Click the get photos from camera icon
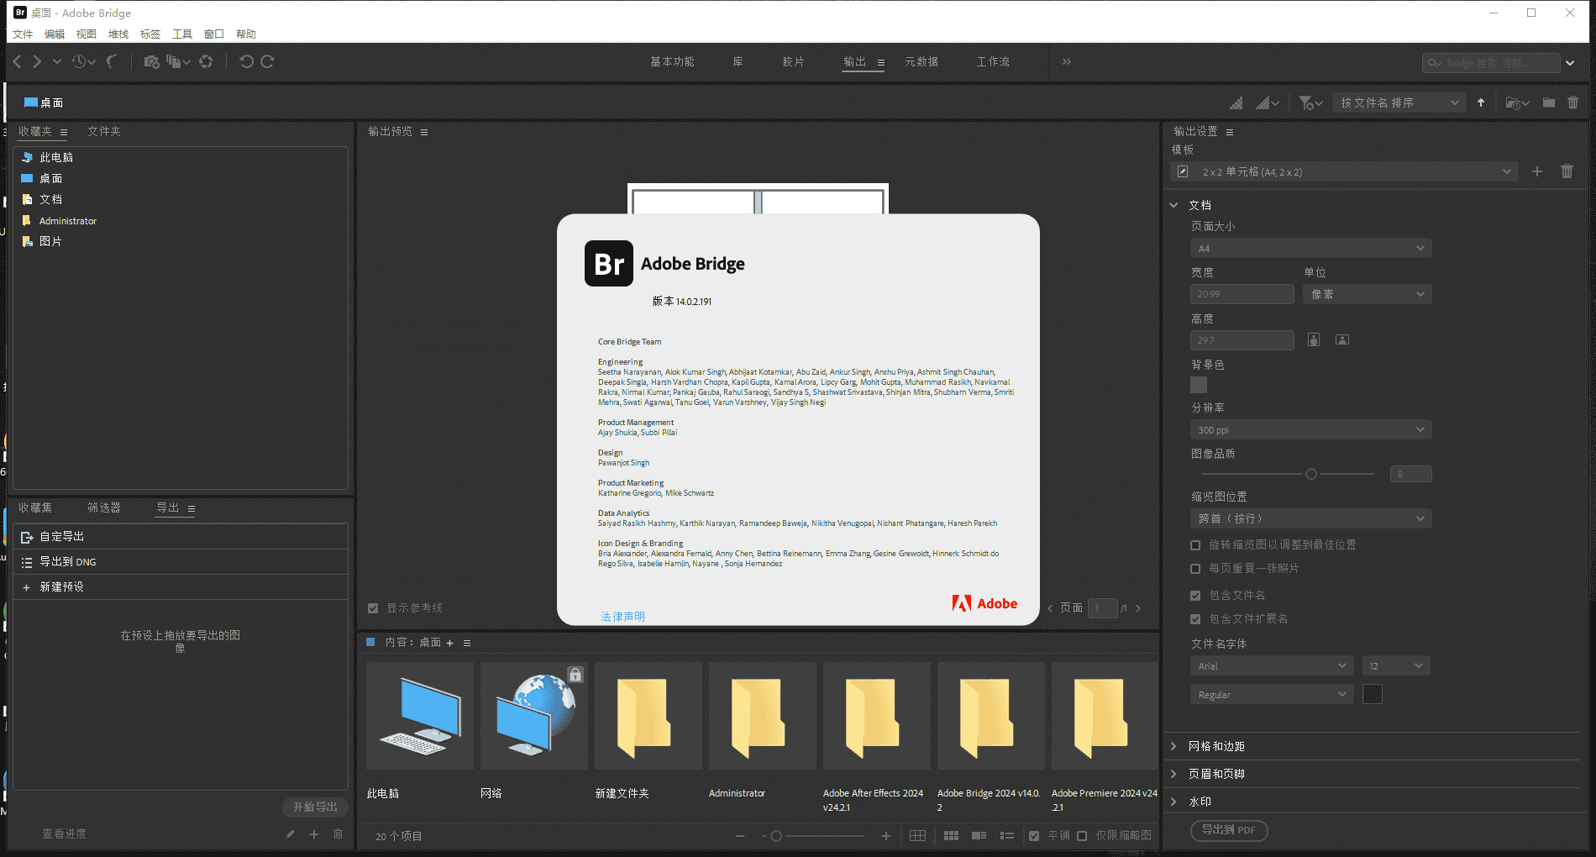 (x=151, y=62)
